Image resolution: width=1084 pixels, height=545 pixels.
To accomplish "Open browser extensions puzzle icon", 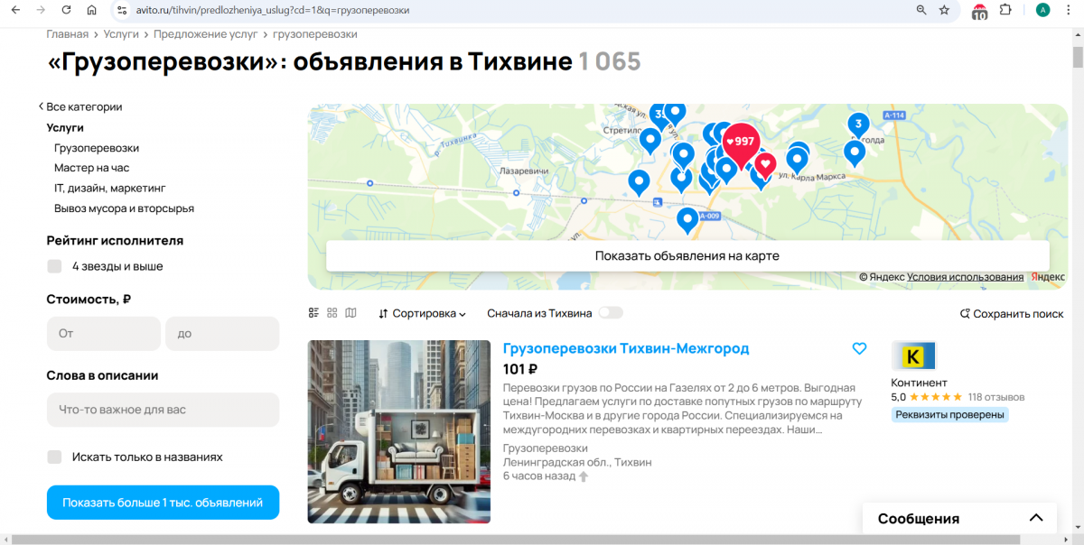I will coord(1005,10).
